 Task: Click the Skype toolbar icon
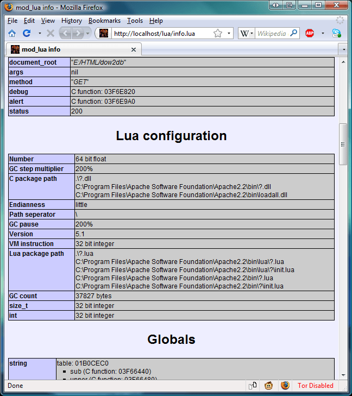pyautogui.click(x=337, y=33)
